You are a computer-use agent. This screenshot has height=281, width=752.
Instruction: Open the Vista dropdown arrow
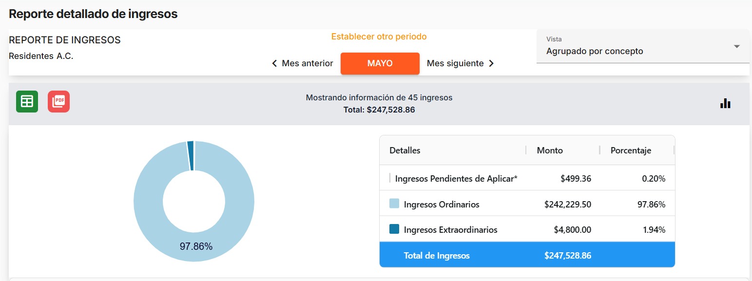pos(736,46)
